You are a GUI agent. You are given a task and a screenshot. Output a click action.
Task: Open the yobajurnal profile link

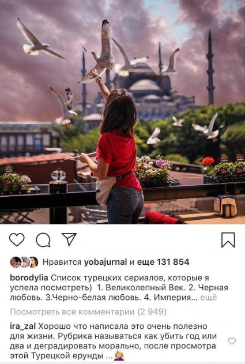pyautogui.click(x=105, y=262)
